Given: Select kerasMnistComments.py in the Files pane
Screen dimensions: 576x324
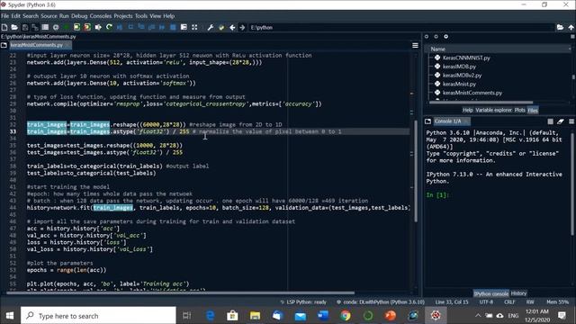Looking at the screenshot, I should click(472, 93).
